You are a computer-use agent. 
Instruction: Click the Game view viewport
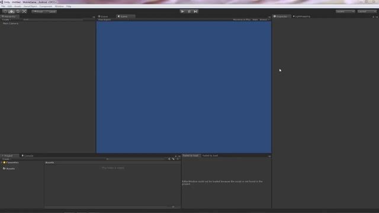[184, 87]
